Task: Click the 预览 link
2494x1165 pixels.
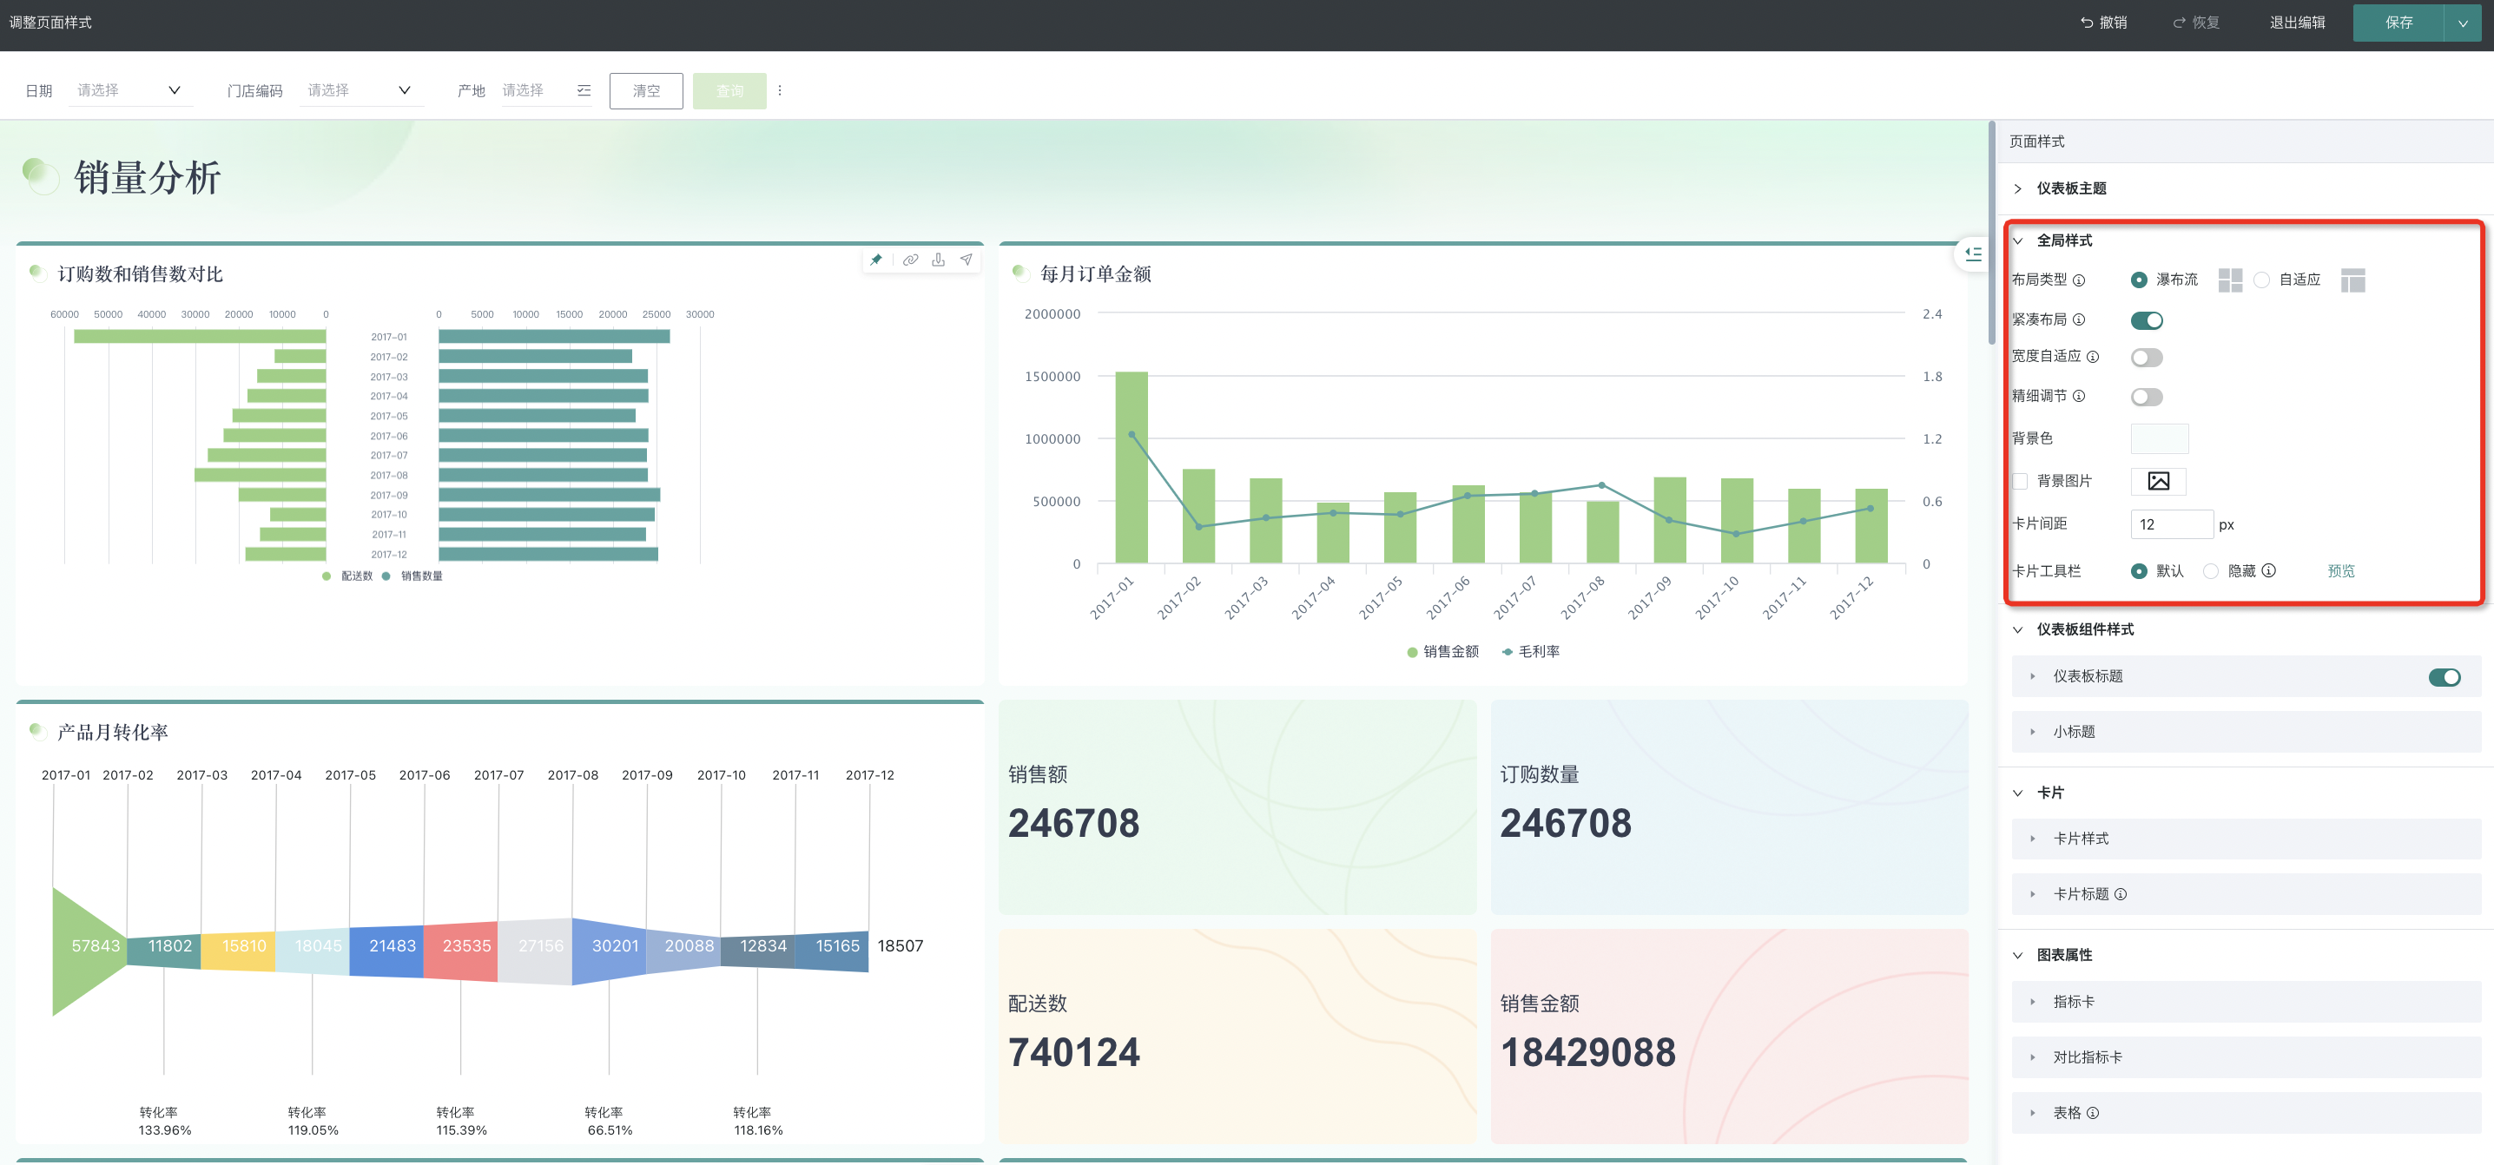Action: [x=2341, y=572]
